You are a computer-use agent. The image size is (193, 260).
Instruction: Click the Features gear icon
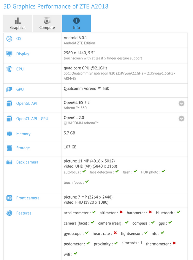[9, 213]
